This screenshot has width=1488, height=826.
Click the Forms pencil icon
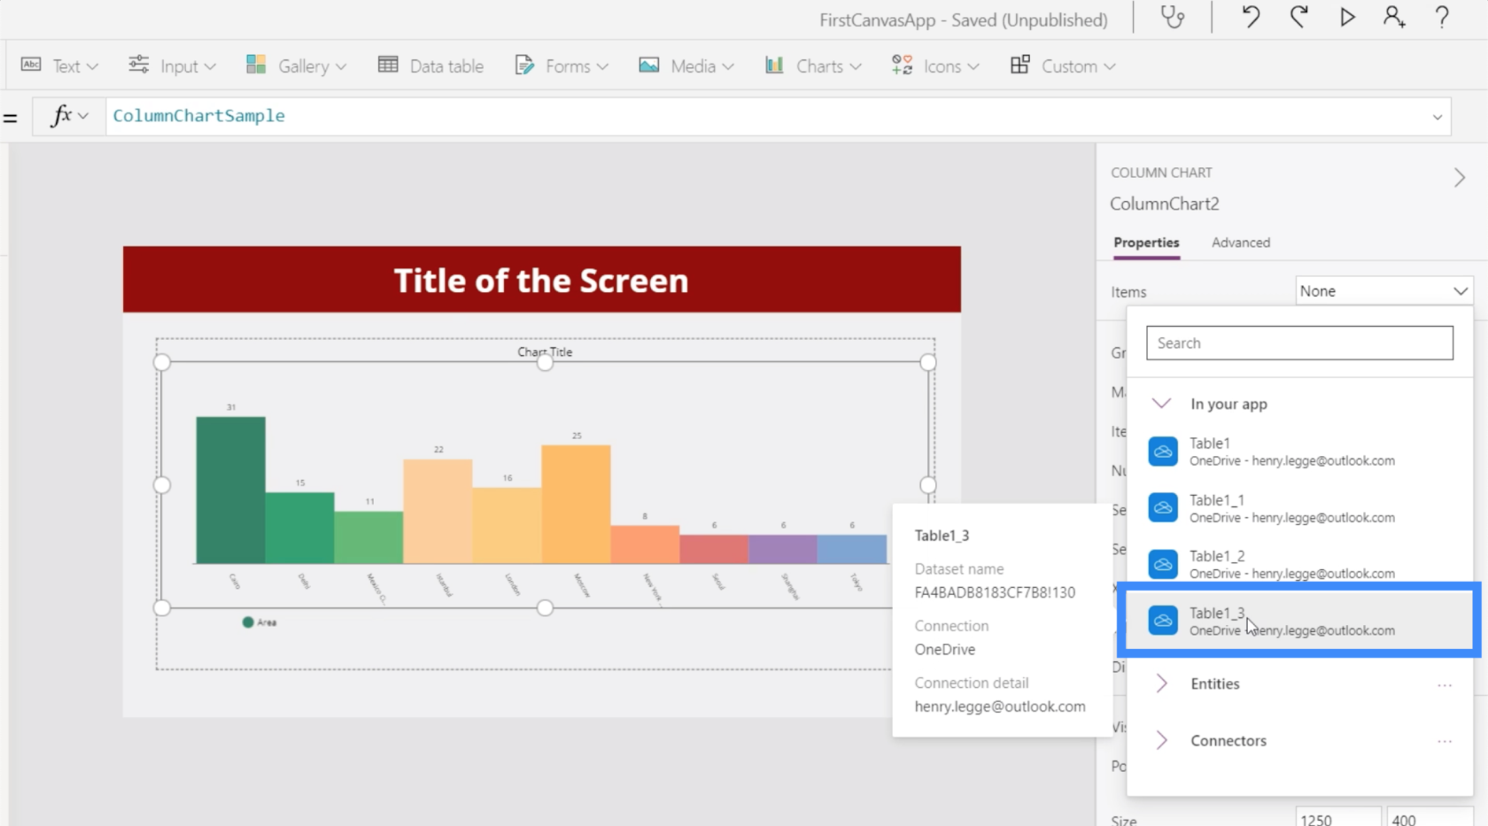coord(524,65)
